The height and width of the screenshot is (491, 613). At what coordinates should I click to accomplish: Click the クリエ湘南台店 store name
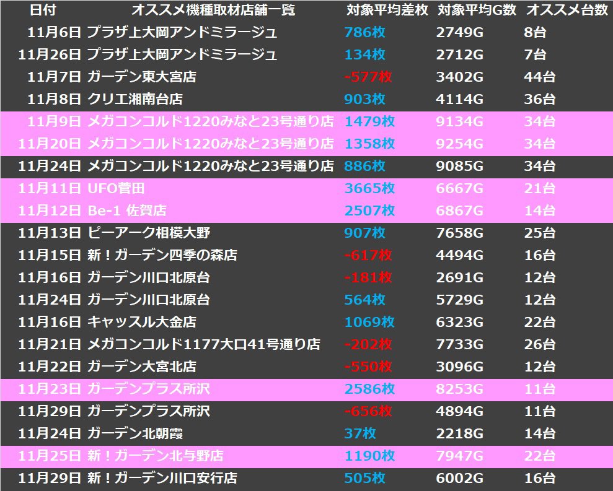pos(135,99)
